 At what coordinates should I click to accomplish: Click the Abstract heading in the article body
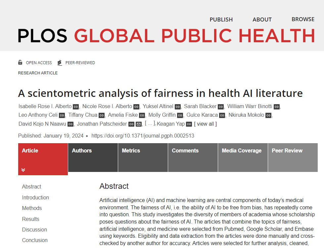(114, 186)
